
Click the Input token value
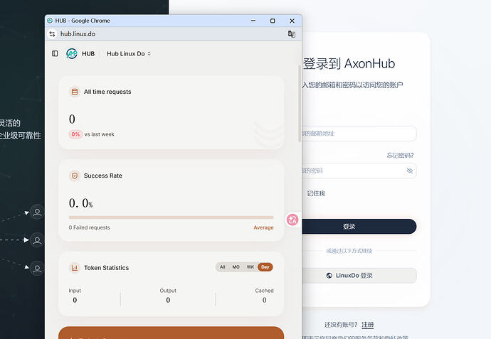pos(75,300)
